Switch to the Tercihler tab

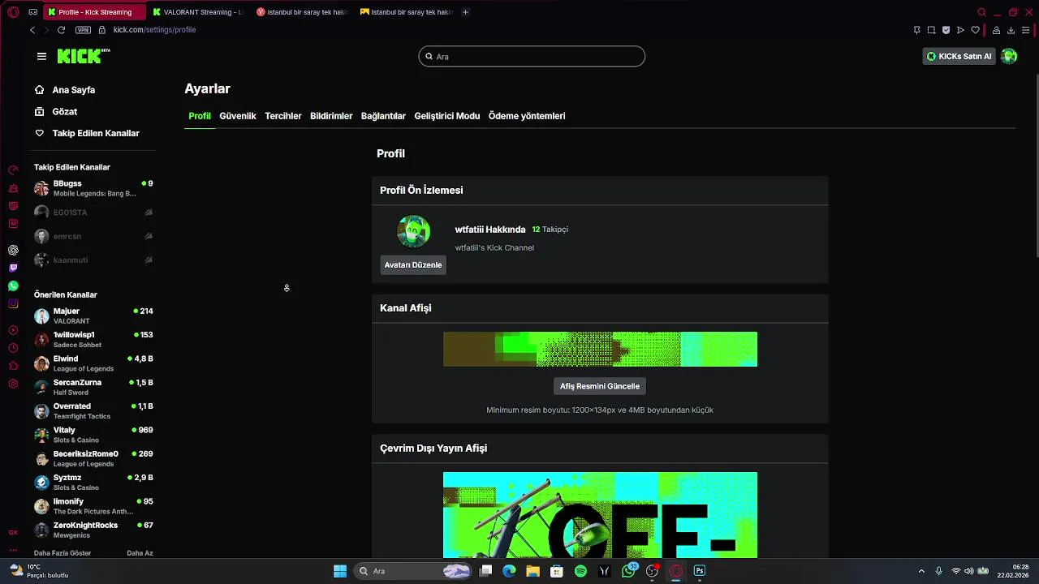point(283,116)
